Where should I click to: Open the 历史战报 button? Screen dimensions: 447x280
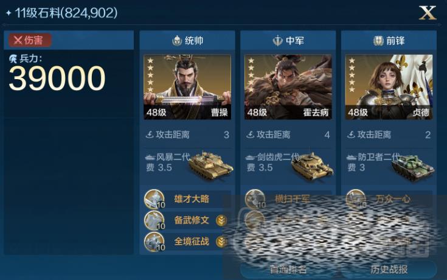pyautogui.click(x=389, y=269)
